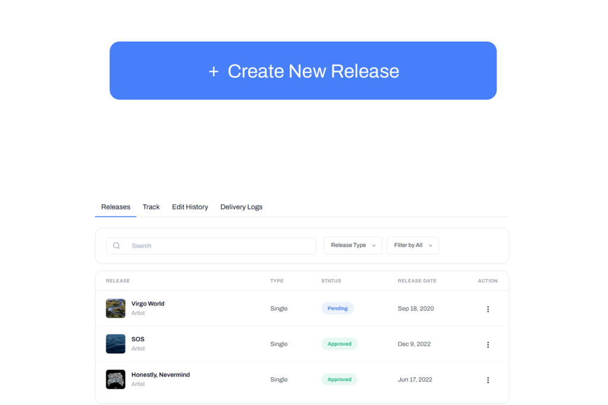The image size is (608, 405).
Task: Open the Virgo World release title
Action: 148,304
